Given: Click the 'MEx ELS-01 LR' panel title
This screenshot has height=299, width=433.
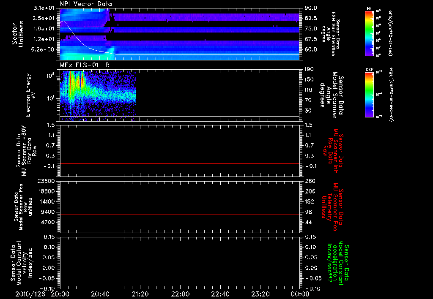Looking at the screenshot, I should click(85, 65).
